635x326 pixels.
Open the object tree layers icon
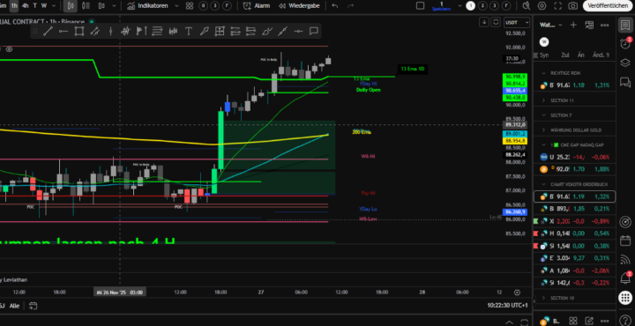(625, 63)
